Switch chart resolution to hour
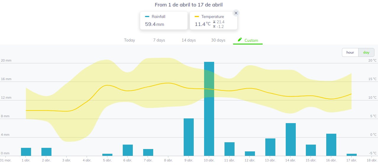 (x=350, y=52)
